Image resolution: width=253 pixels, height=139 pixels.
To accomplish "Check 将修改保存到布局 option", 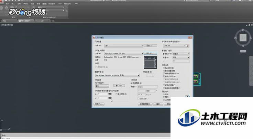I will coord(164,88).
